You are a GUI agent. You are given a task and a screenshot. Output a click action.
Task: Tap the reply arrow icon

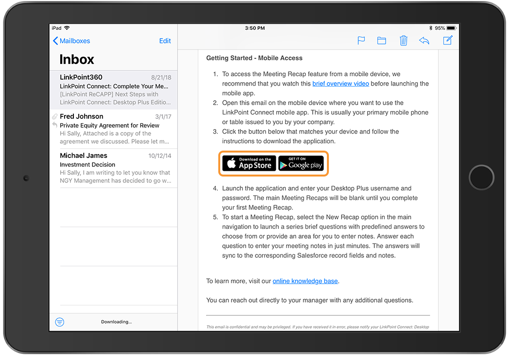point(424,41)
